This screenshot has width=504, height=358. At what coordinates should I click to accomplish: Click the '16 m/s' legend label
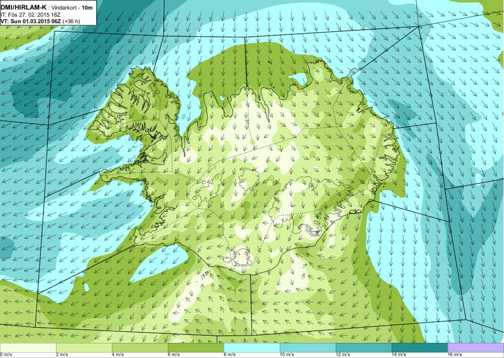pos(455,355)
